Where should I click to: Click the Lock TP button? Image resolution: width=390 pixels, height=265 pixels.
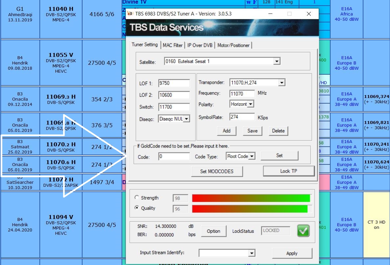(x=288, y=171)
